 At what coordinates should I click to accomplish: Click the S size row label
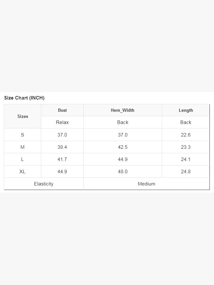click(23, 135)
